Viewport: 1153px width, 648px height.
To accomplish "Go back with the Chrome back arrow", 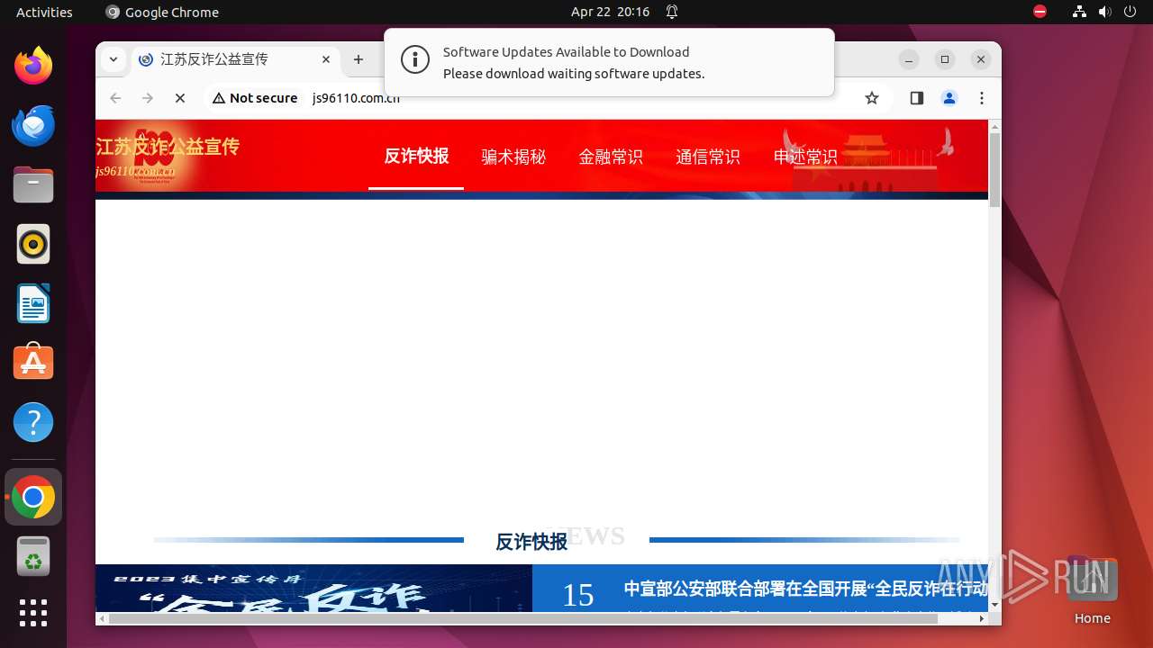I will [115, 98].
